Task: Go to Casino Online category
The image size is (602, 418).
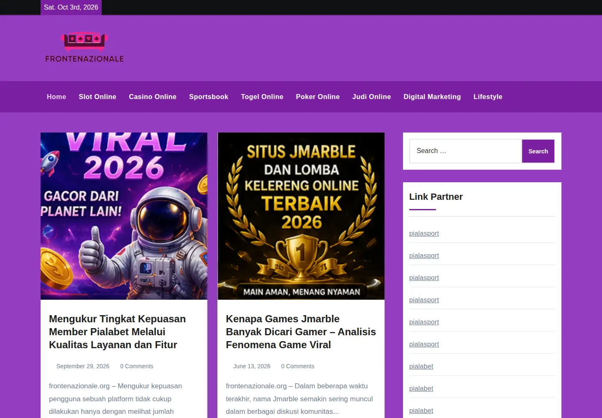Action: (153, 97)
